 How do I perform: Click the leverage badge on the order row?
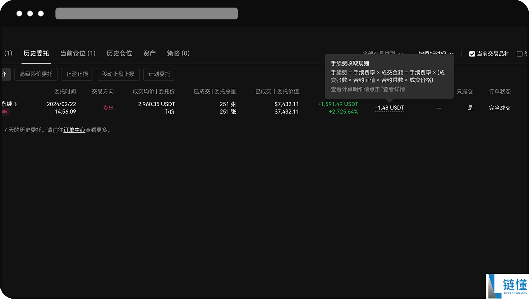point(4,112)
